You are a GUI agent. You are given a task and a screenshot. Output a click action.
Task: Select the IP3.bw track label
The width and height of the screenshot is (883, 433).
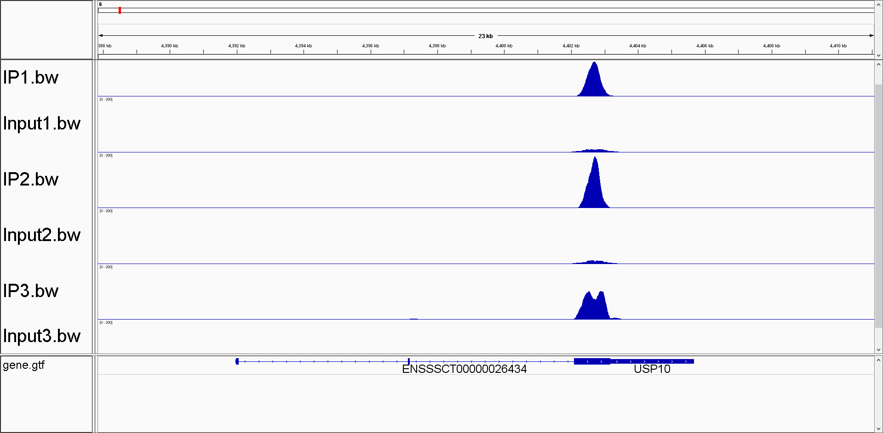click(x=31, y=291)
